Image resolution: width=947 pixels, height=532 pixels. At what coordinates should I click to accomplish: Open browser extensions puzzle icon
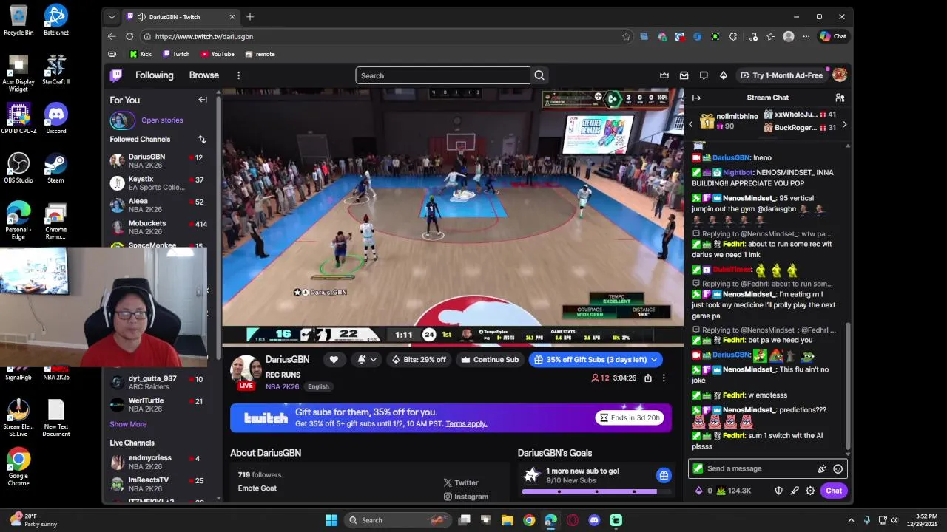tap(733, 36)
